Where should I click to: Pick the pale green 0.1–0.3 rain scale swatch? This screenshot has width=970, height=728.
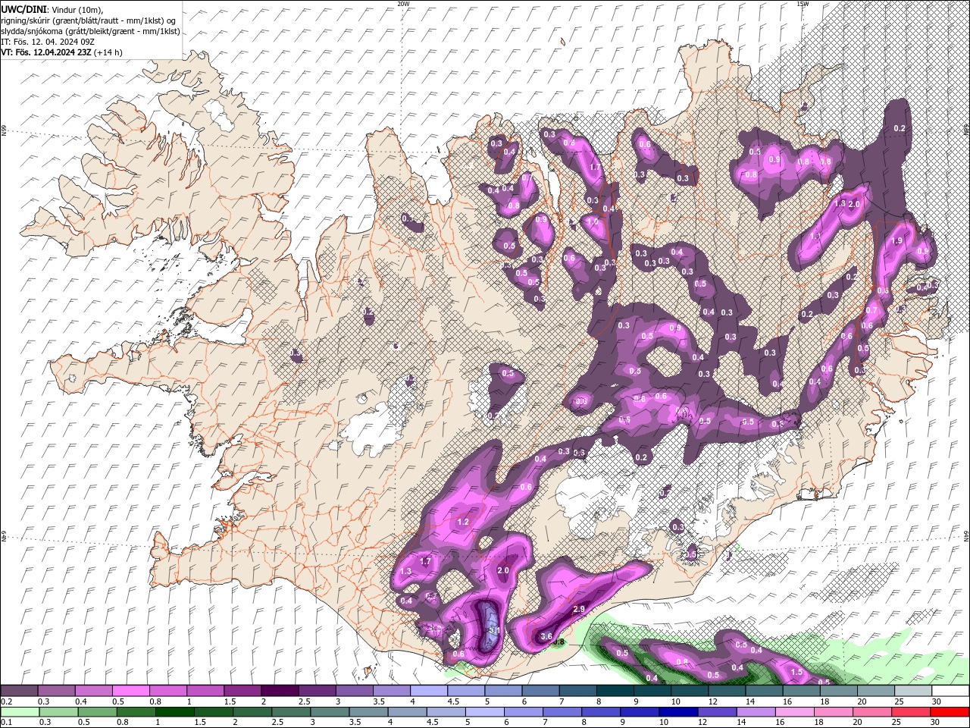click(x=20, y=712)
